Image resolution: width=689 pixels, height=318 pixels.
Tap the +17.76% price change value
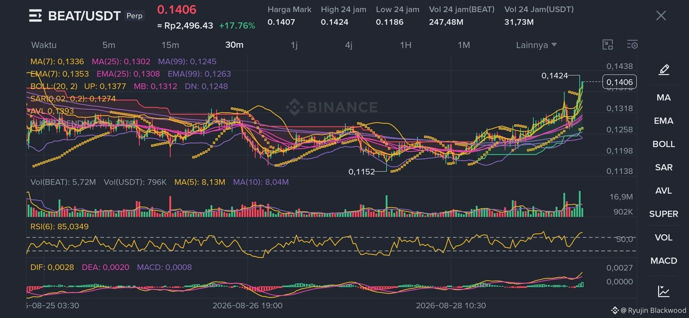coord(237,26)
